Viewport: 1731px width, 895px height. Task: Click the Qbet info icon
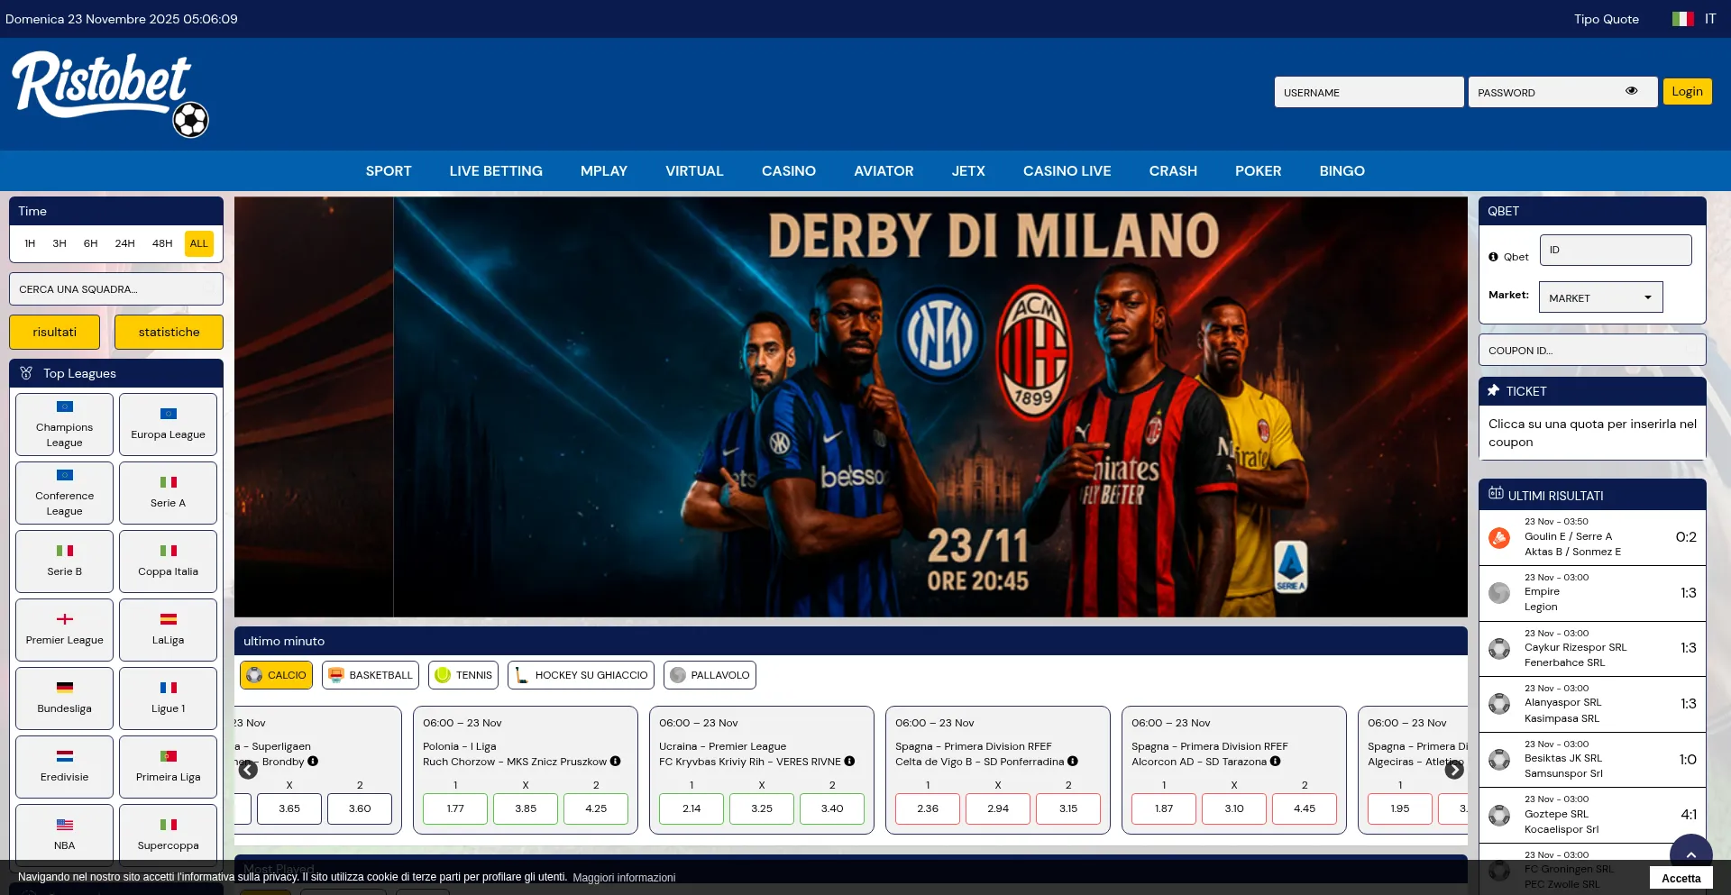point(1493,257)
